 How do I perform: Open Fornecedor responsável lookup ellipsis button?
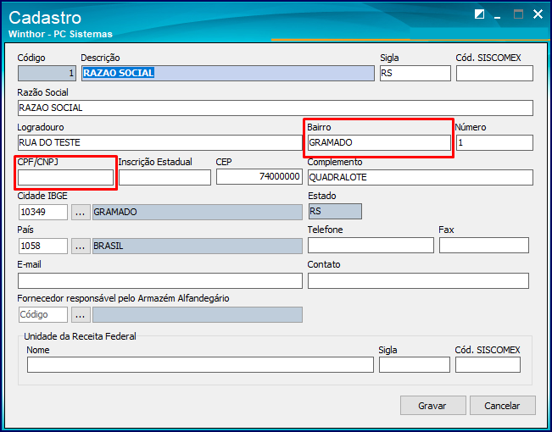[x=81, y=314]
